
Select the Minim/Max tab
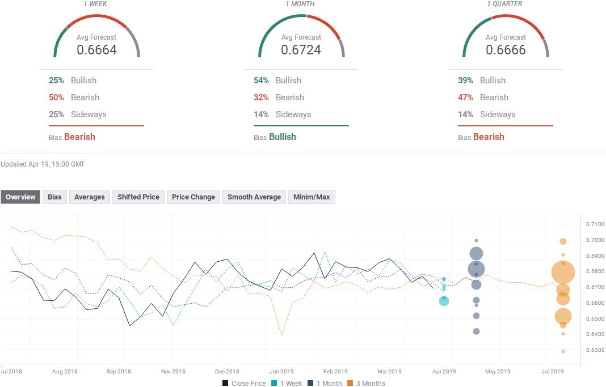[312, 197]
